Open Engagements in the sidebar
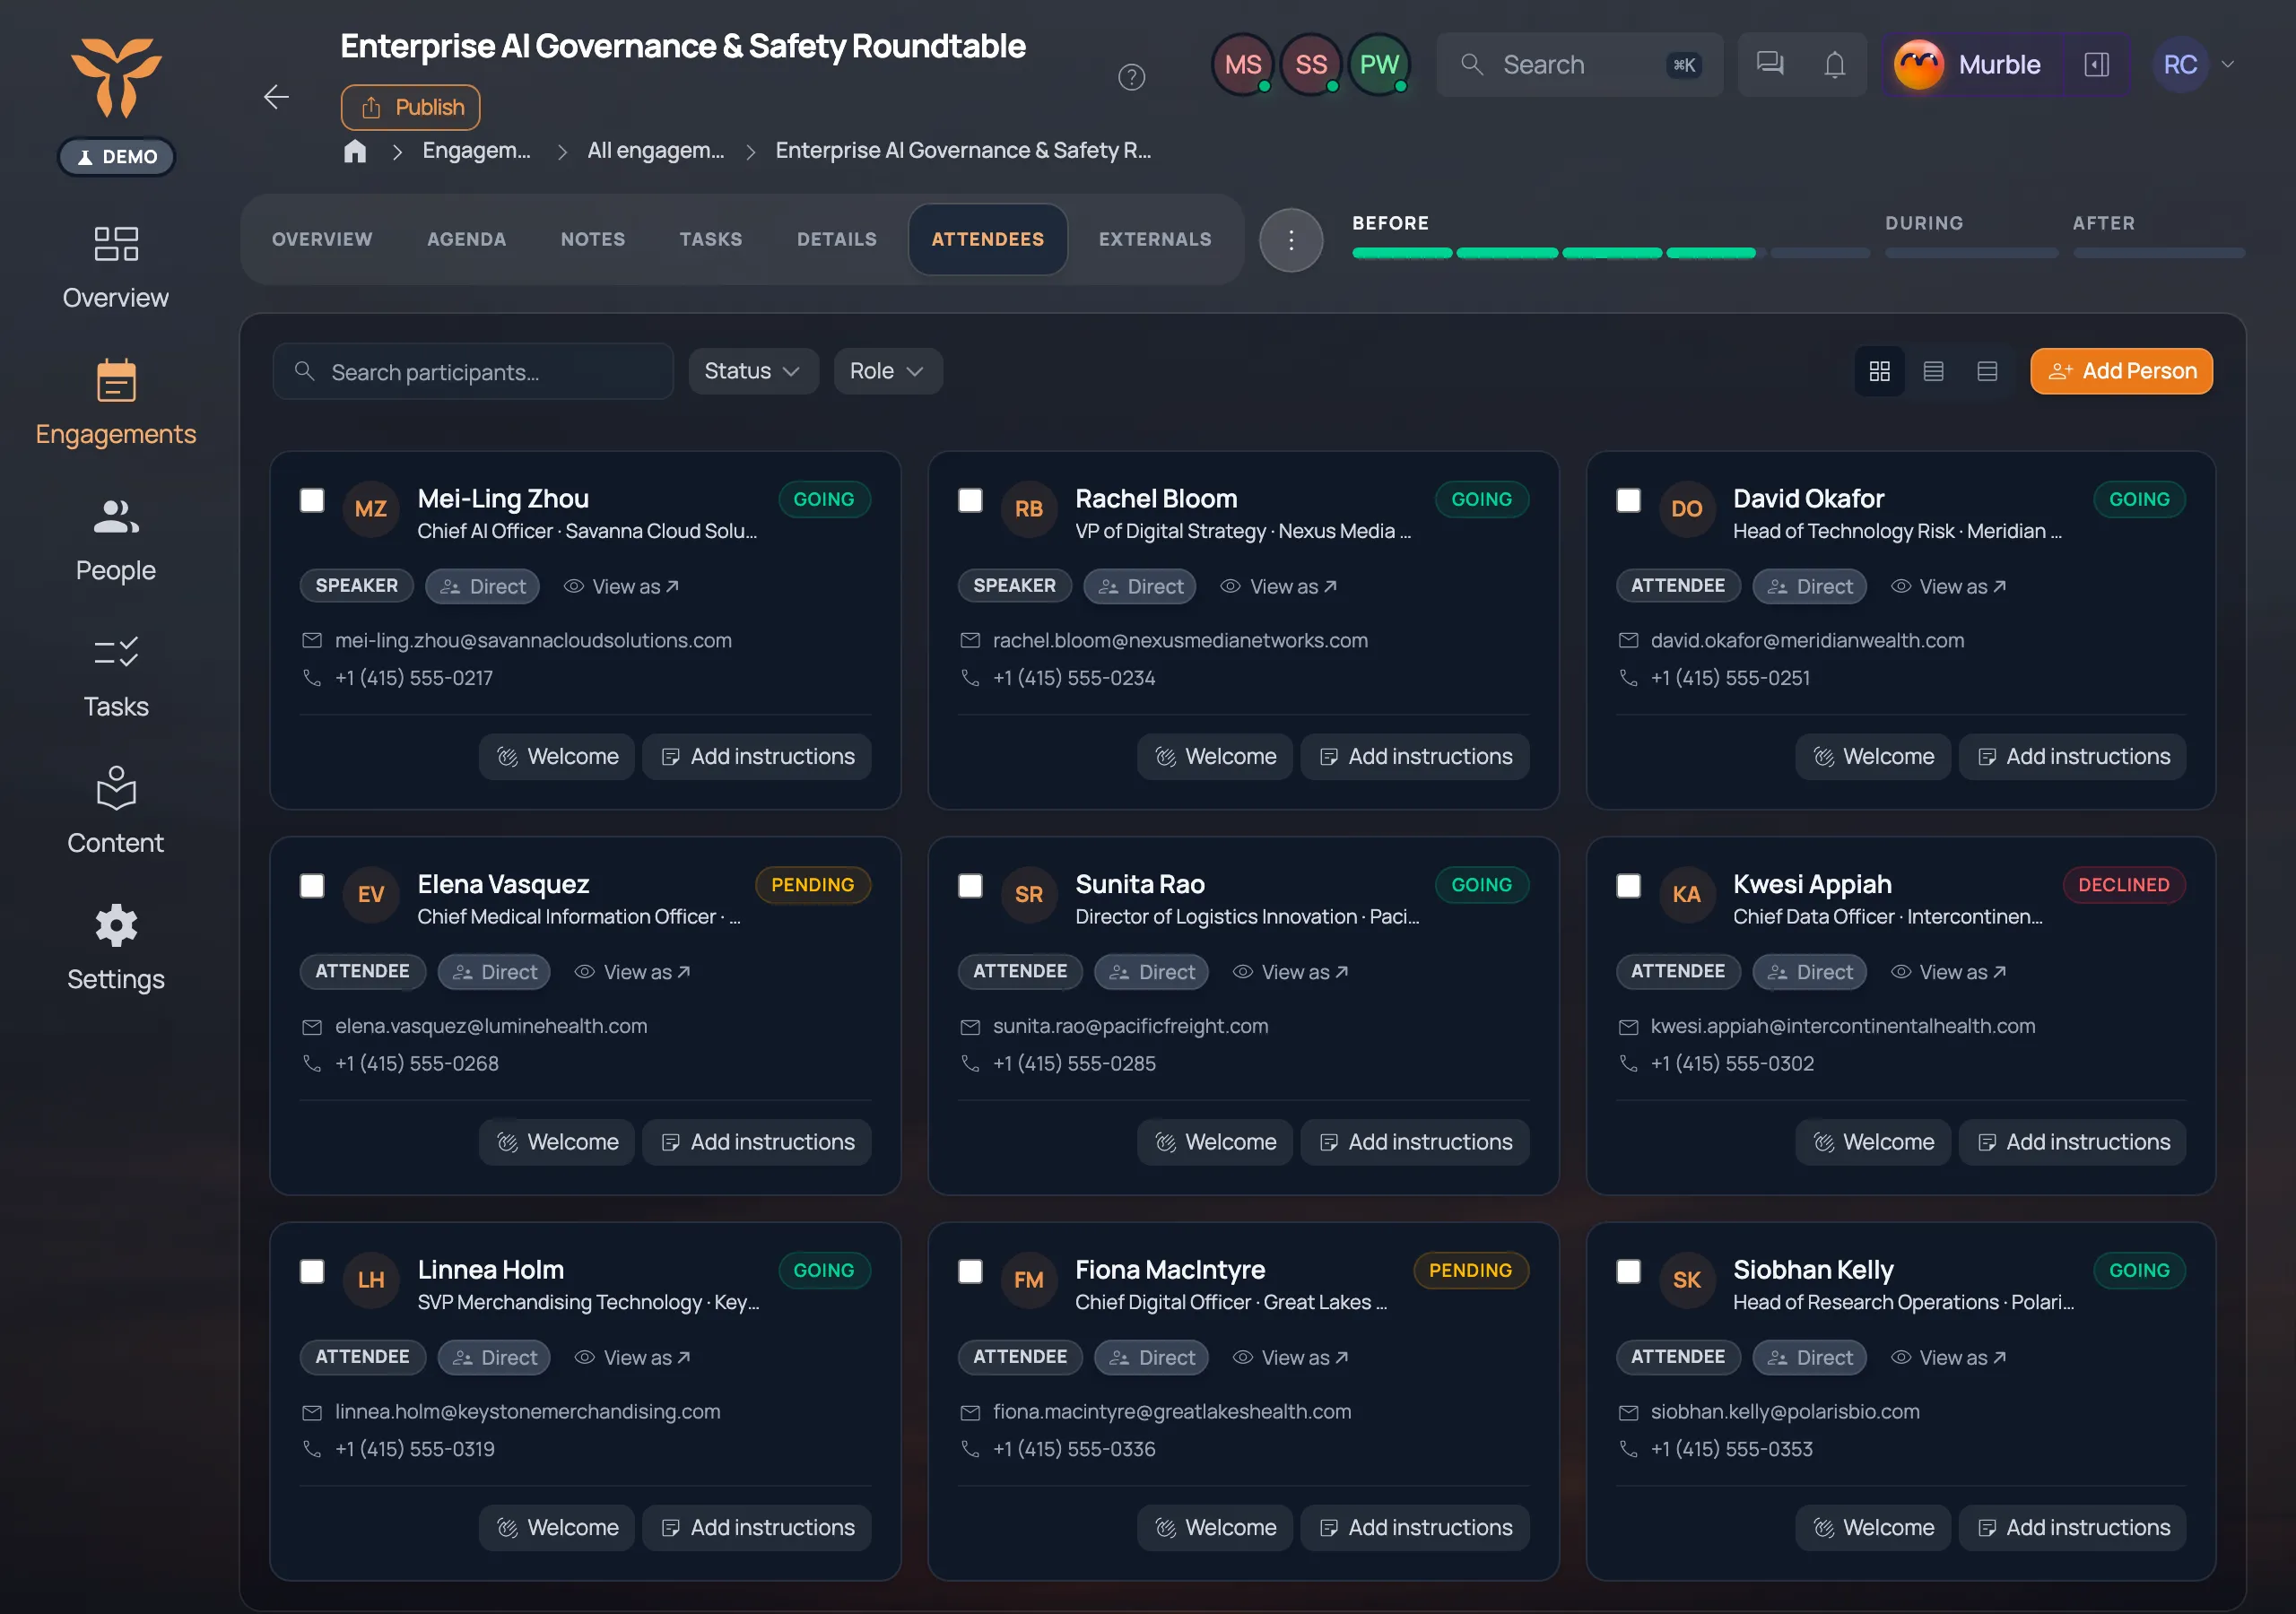The height and width of the screenshot is (1614, 2296). click(116, 403)
